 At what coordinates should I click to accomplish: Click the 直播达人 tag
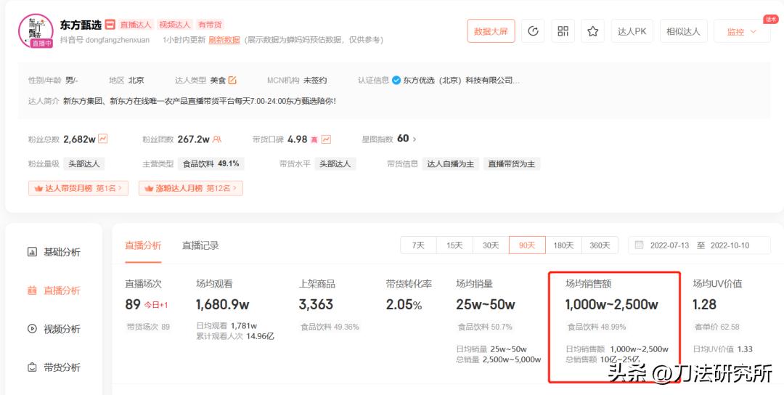[x=136, y=25]
